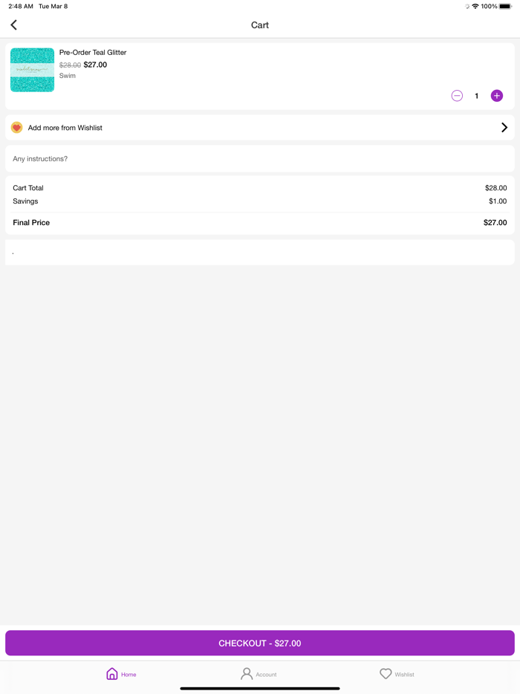Select the Swim category label under product
This screenshot has width=520, height=694.
click(x=68, y=76)
